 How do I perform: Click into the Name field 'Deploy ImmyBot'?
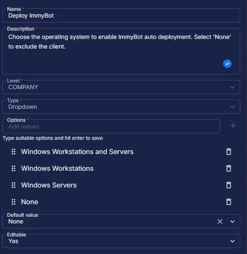(x=121, y=15)
